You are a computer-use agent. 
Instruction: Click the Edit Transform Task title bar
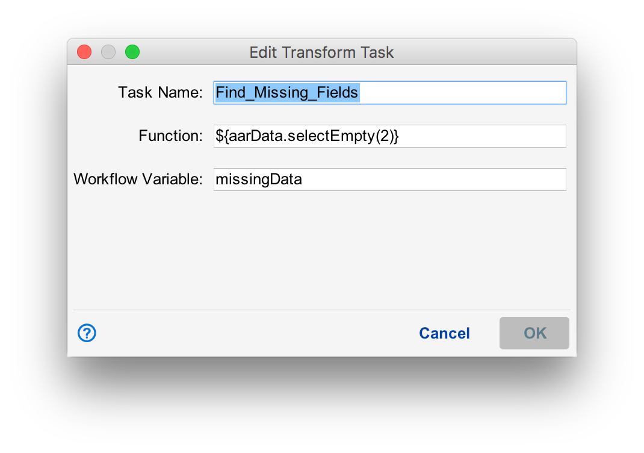point(321,52)
